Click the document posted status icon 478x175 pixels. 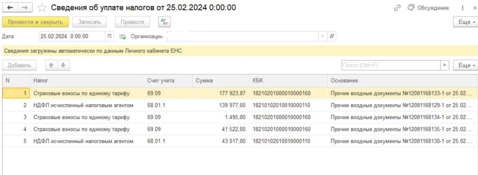[x=123, y=37]
